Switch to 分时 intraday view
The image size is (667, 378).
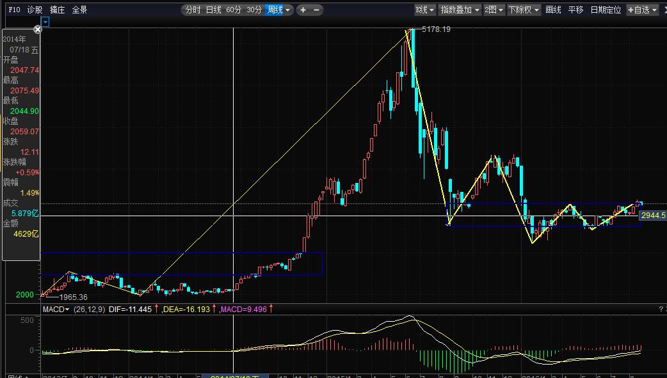click(x=192, y=10)
